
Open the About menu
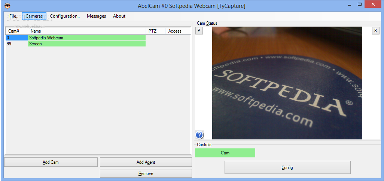pyautogui.click(x=119, y=16)
